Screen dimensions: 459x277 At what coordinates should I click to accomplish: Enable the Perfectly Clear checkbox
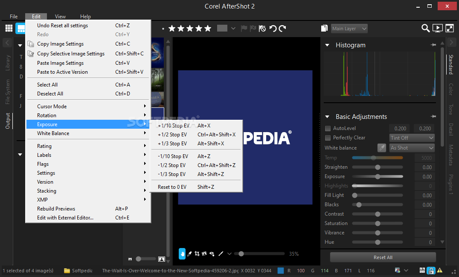click(328, 138)
